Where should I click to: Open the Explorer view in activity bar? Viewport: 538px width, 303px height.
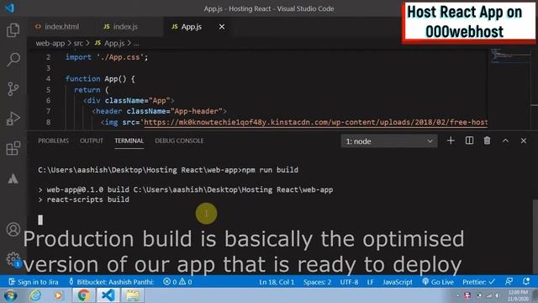click(13, 30)
